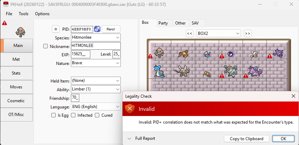Image resolution: width=299 pixels, height=145 pixels.
Task: Pick the Porygon sprite in the box
Action: pyautogui.click(x=207, y=54)
